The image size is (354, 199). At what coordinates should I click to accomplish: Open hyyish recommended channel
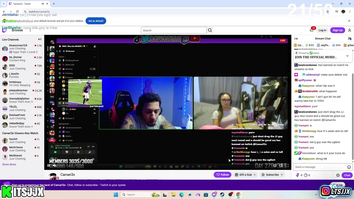tap(22, 140)
